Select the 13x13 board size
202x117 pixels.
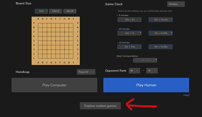click(x=56, y=11)
